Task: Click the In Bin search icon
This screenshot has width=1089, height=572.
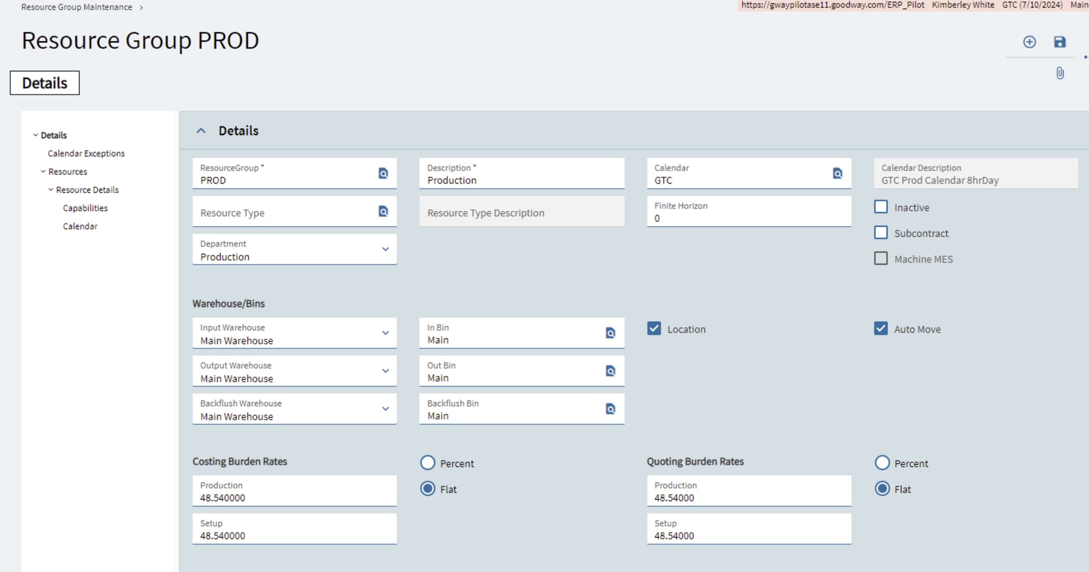Action: [x=610, y=333]
